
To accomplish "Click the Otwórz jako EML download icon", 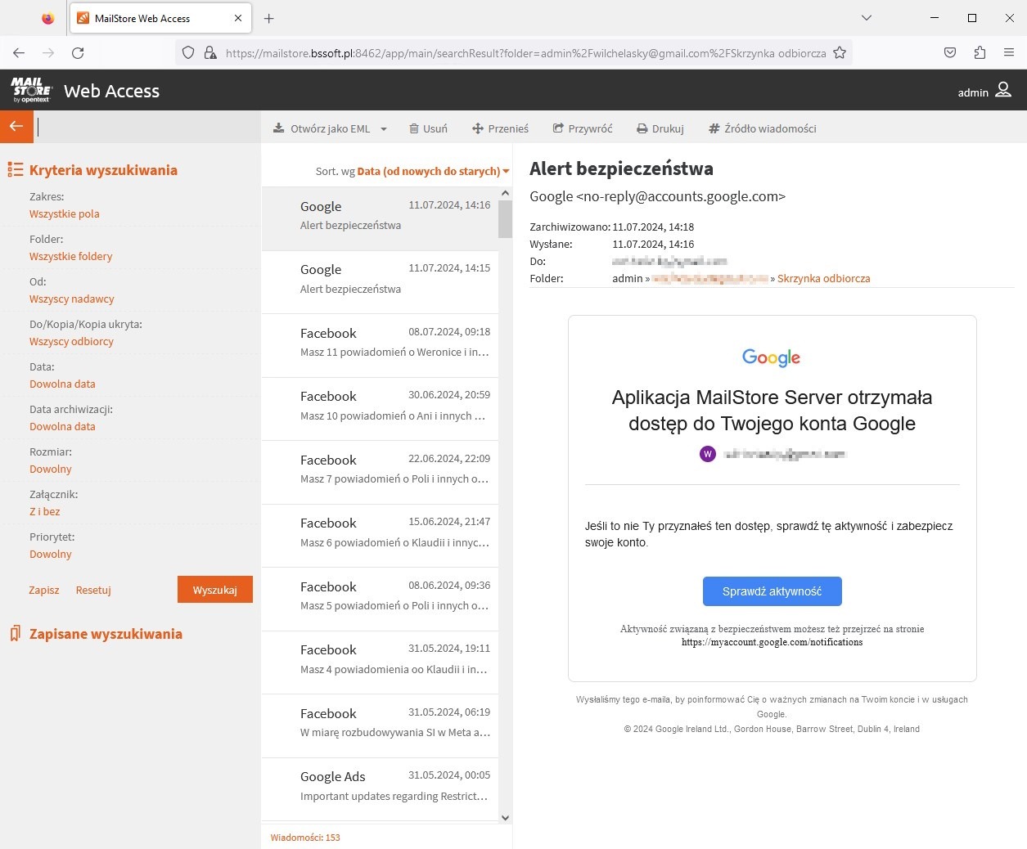I will click(x=279, y=128).
